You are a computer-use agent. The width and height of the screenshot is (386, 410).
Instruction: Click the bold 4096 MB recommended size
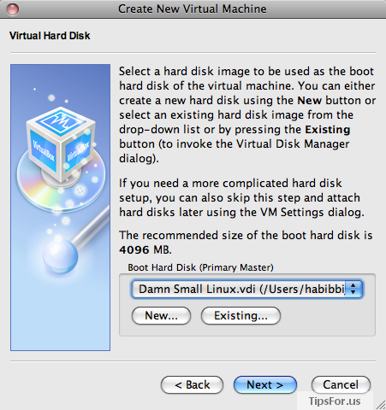pyautogui.click(x=145, y=250)
